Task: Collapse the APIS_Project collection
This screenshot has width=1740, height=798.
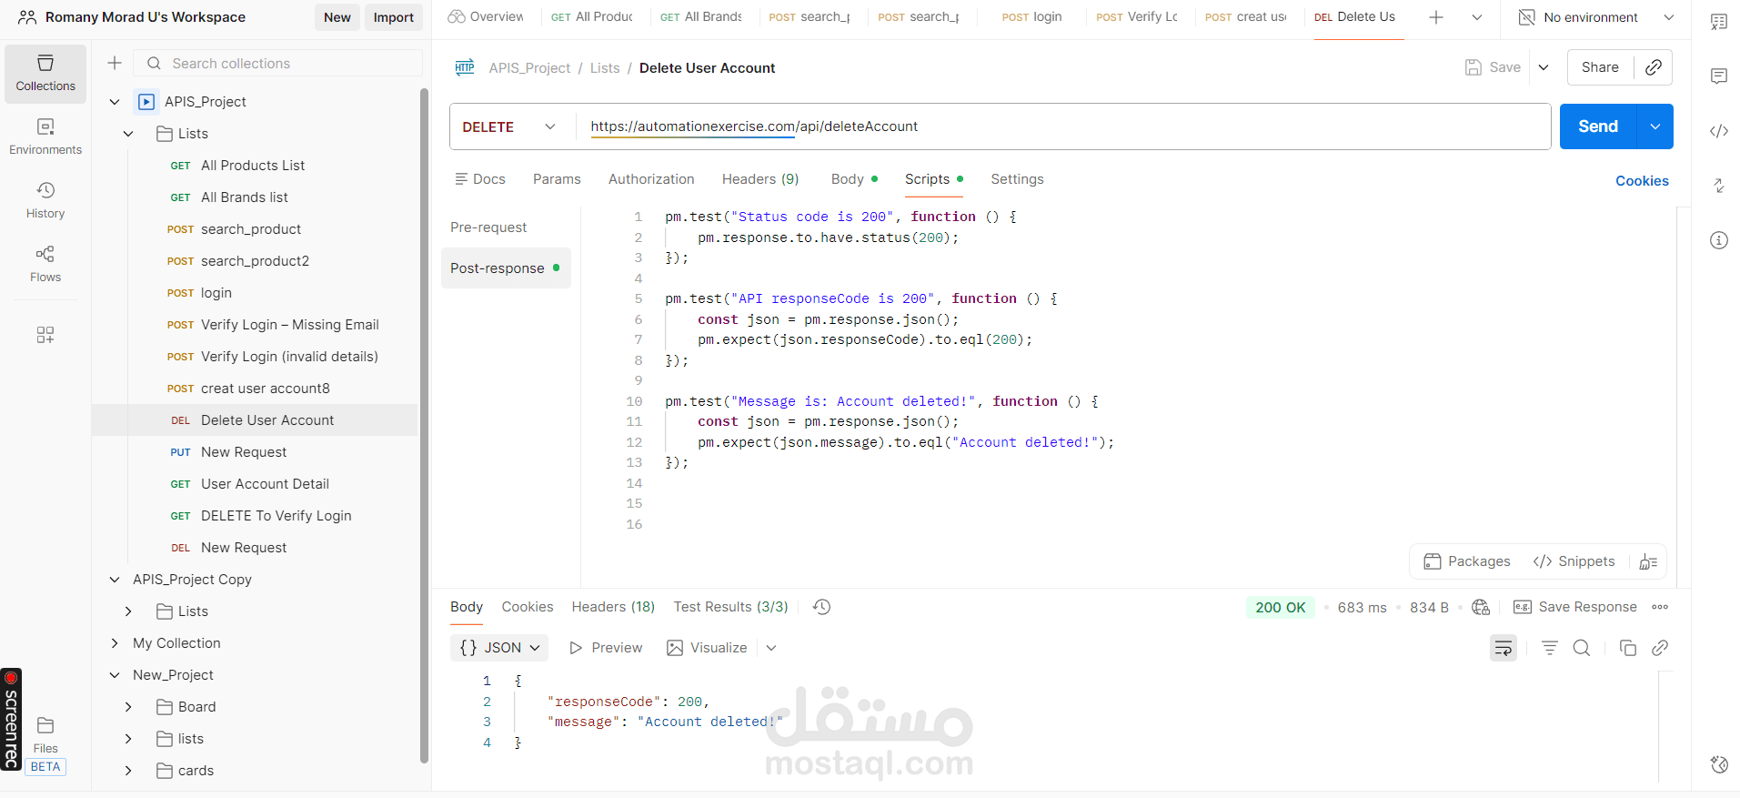Action: point(115,102)
